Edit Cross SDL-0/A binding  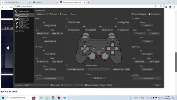147,41
